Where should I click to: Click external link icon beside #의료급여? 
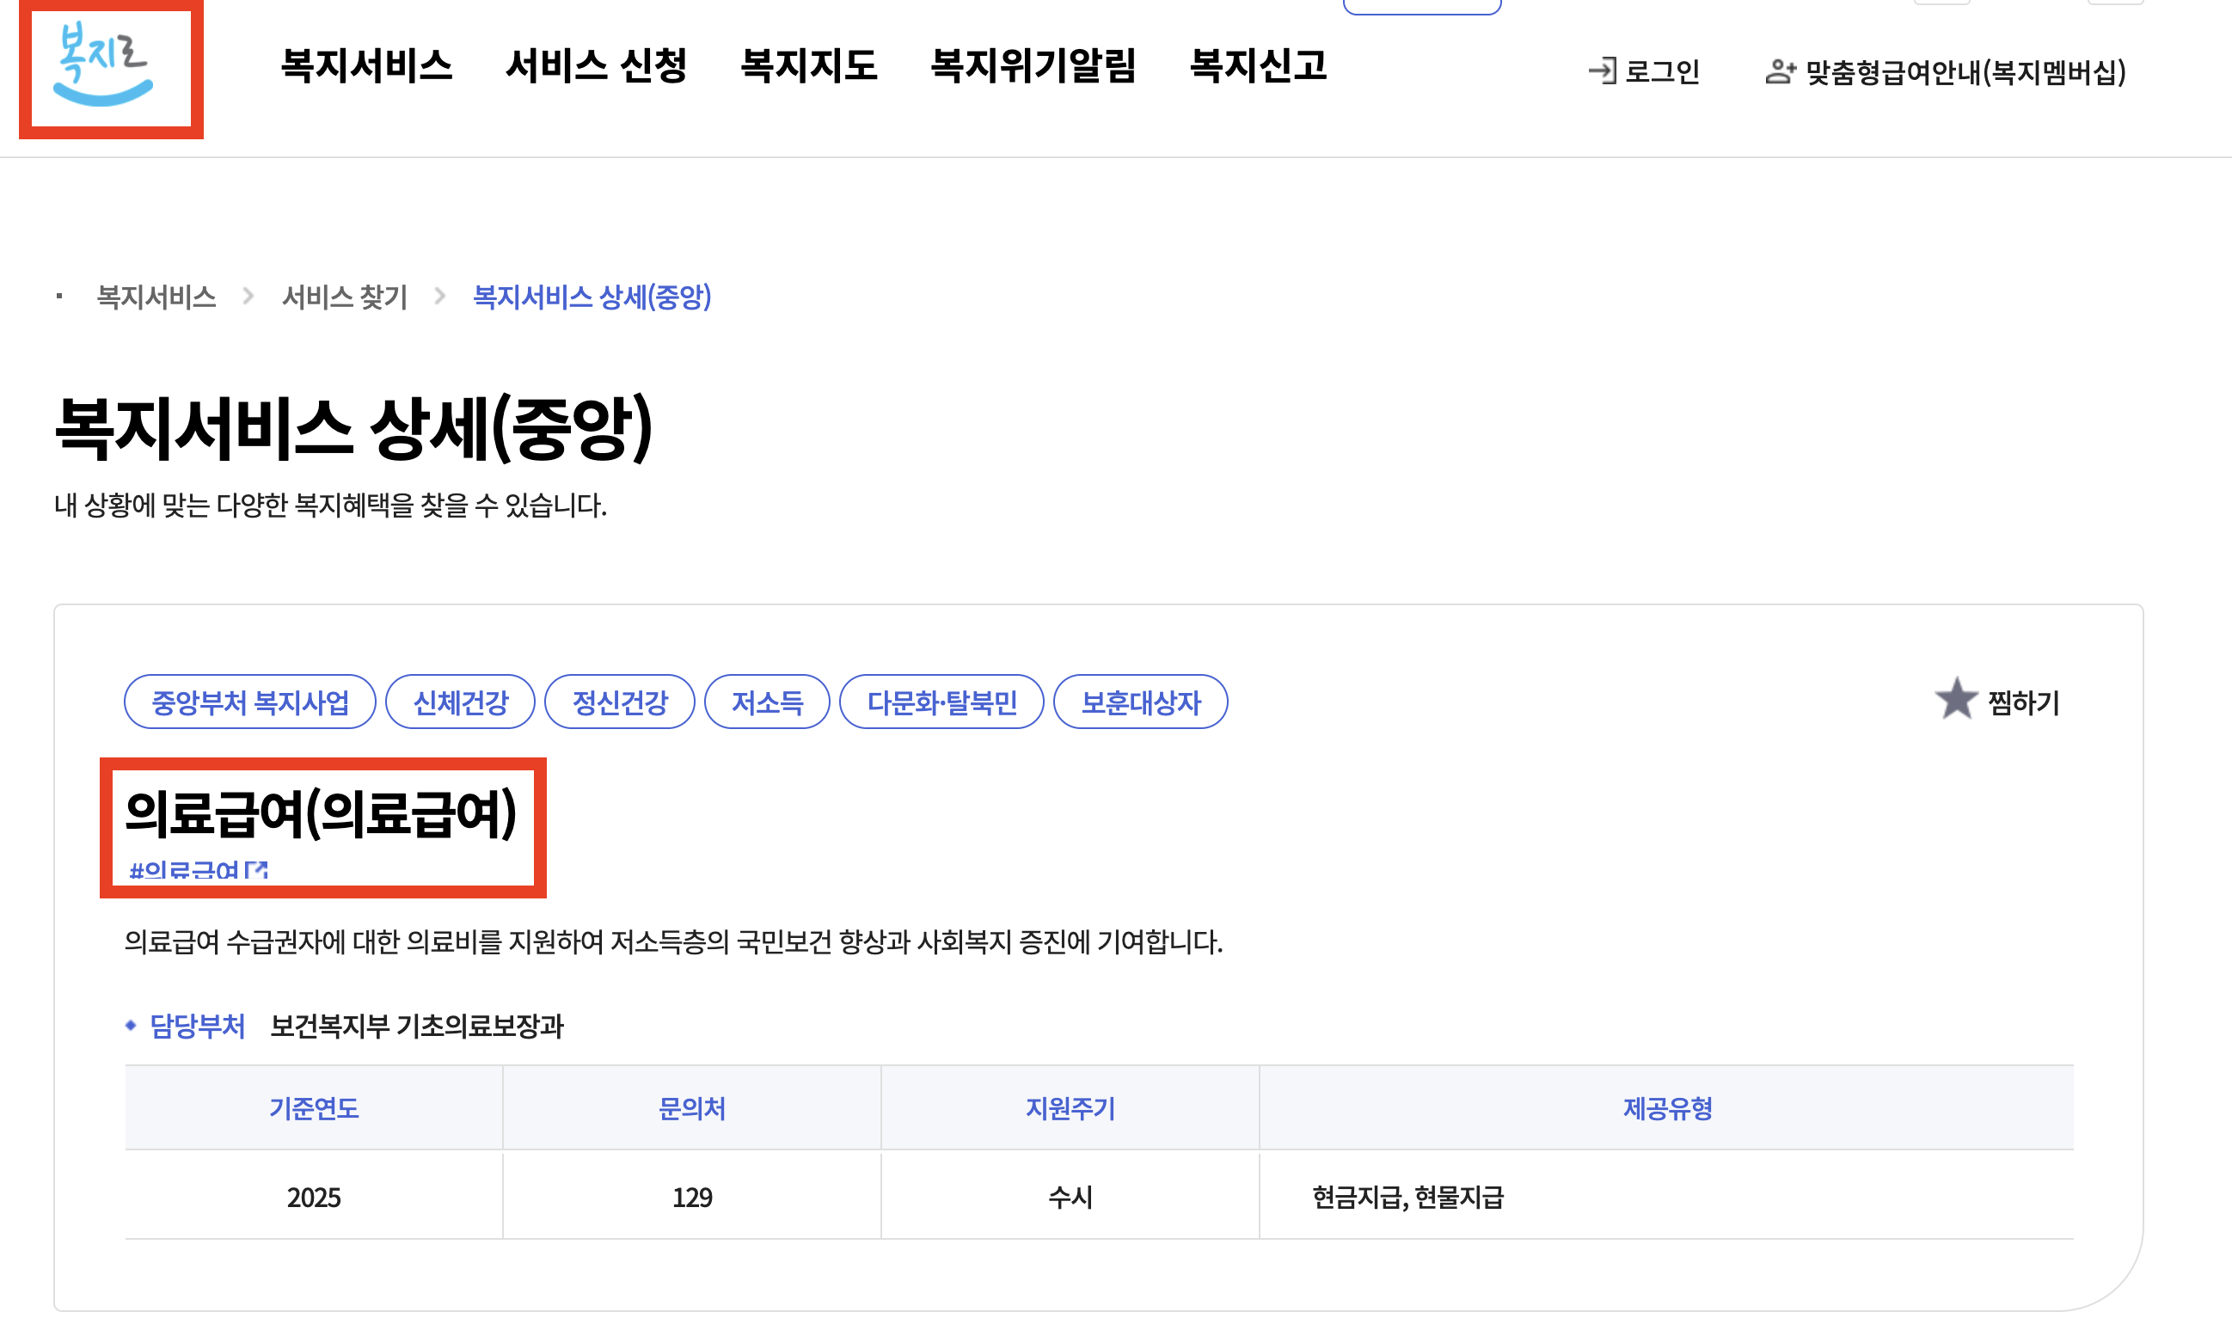256,870
